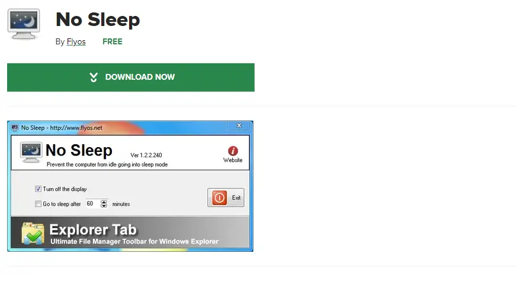Click the Exit button in No Sleep

pos(226,197)
